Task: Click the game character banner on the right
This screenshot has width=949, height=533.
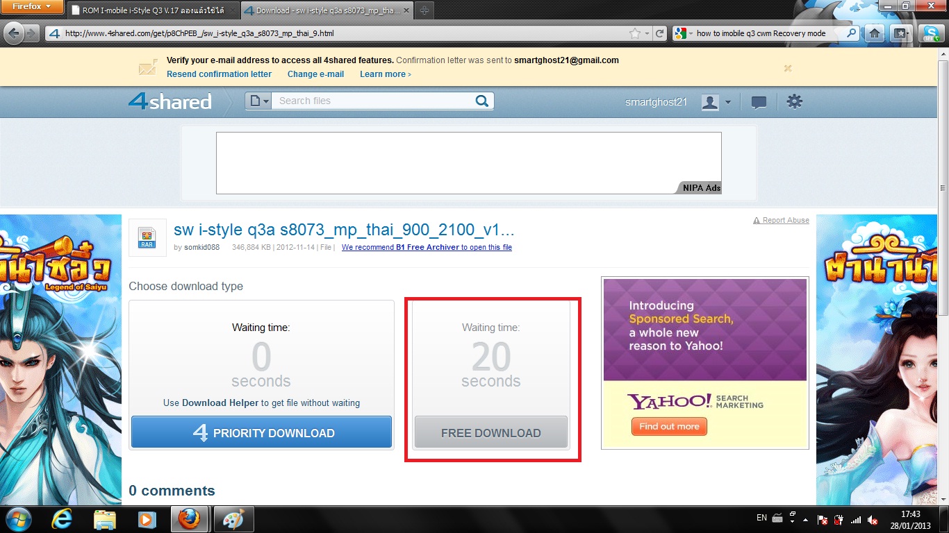Action: 876,359
